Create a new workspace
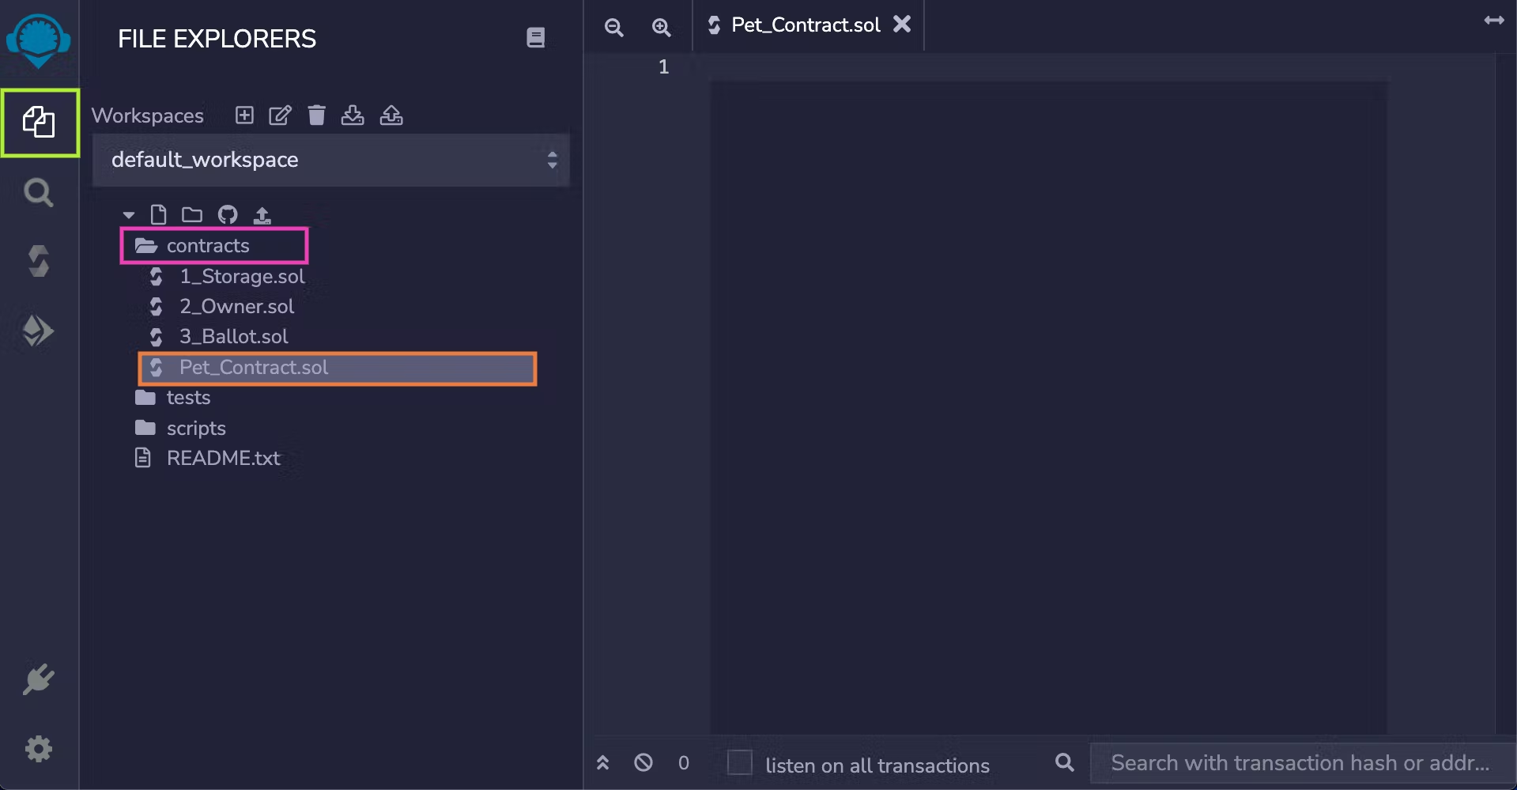Image resolution: width=1517 pixels, height=790 pixels. [244, 115]
